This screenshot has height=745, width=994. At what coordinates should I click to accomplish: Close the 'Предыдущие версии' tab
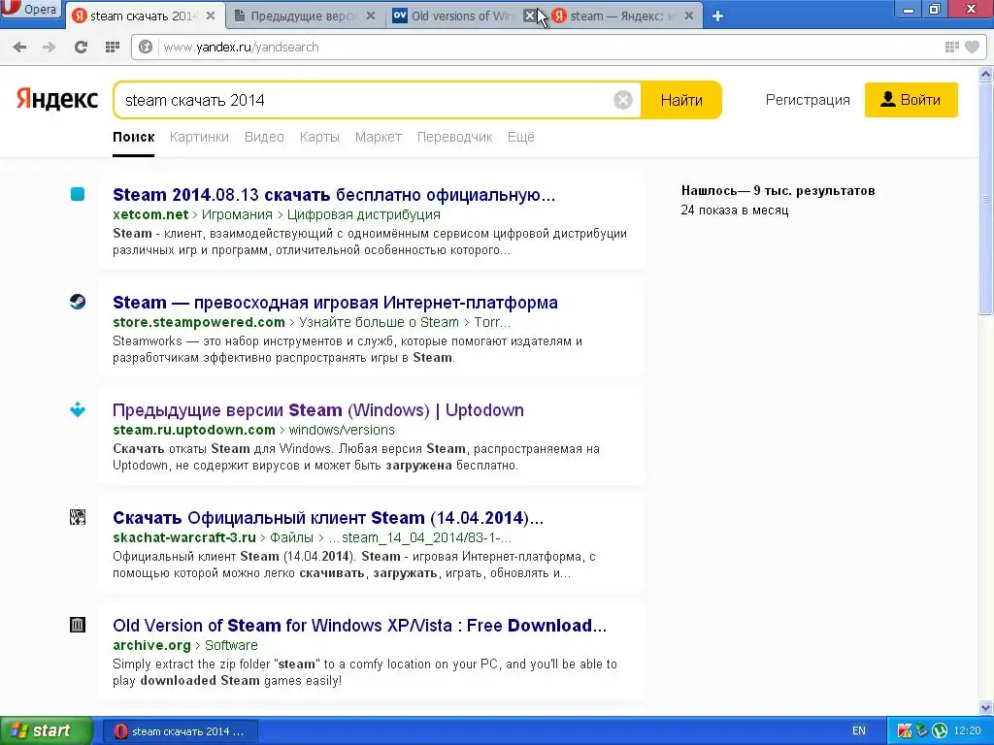pyautogui.click(x=371, y=16)
